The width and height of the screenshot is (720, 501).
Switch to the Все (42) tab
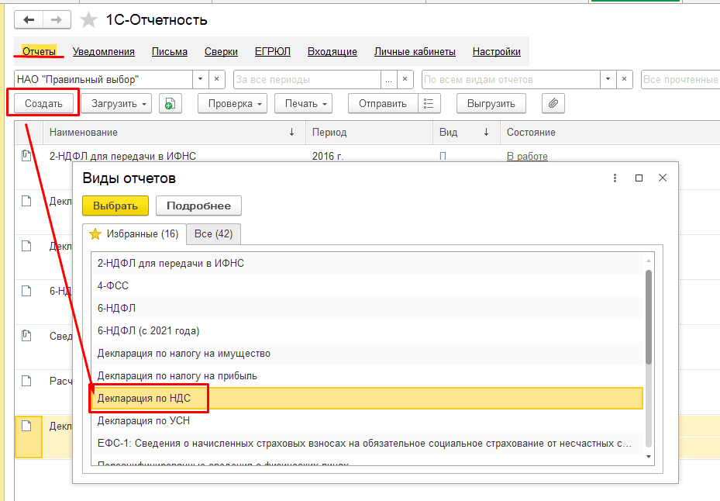point(214,233)
